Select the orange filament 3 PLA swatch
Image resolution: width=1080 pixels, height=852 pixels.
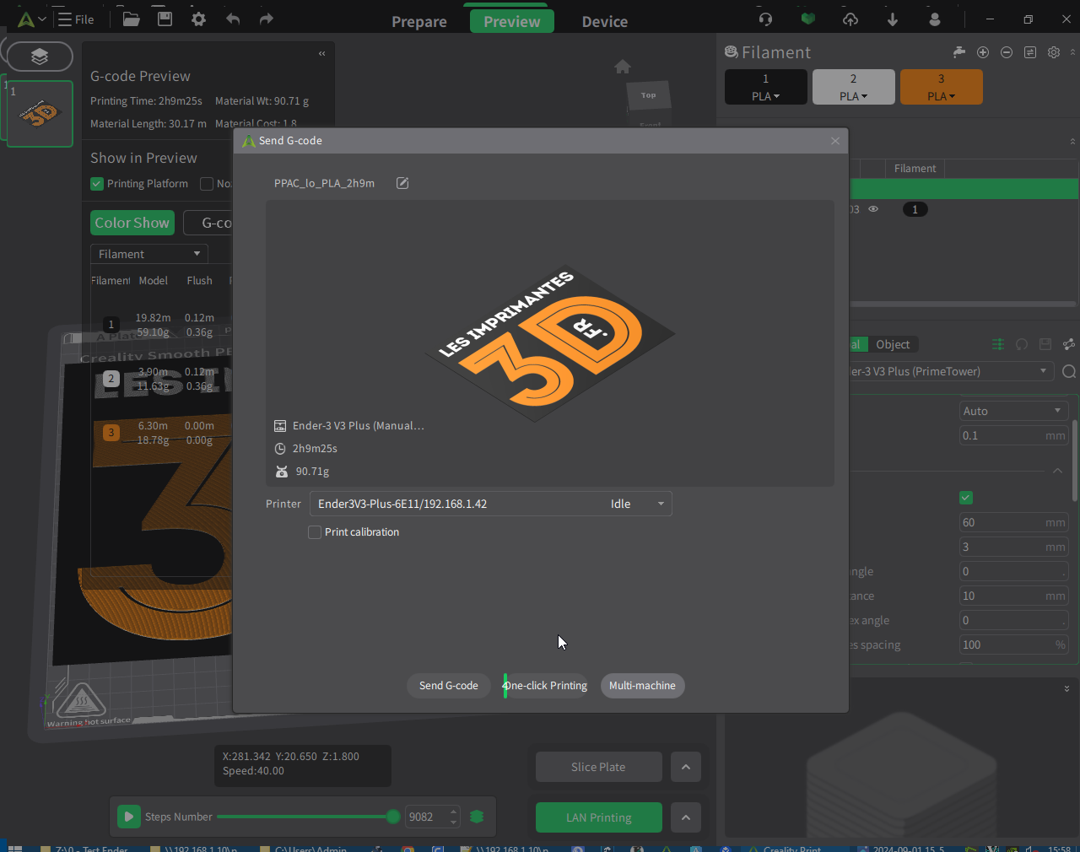coord(942,87)
